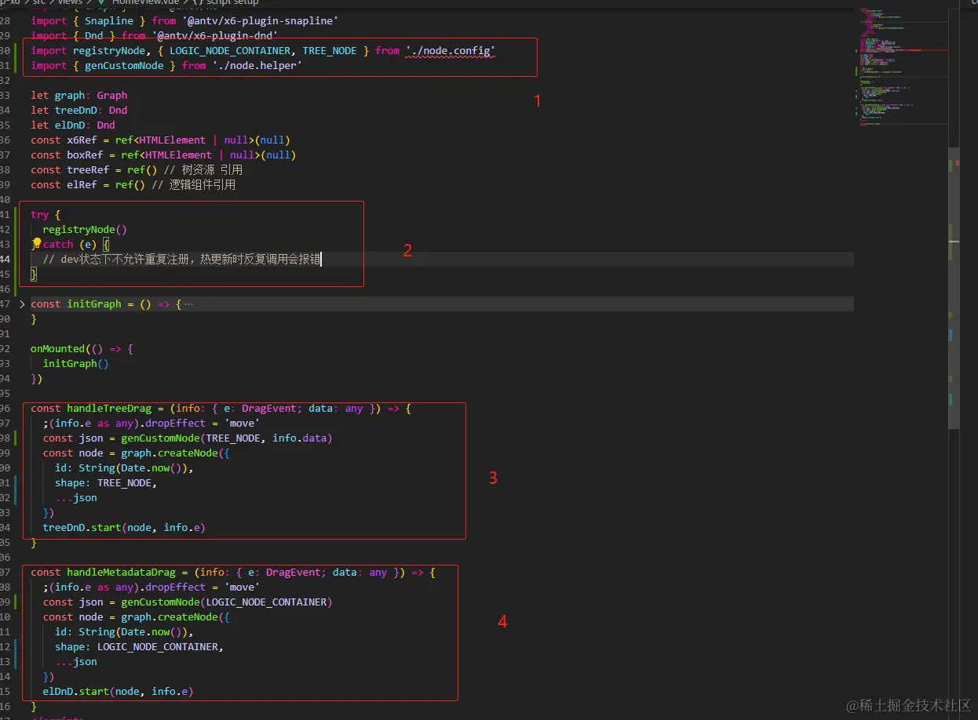
Task: Click the yellow lightbulb quick-fix icon
Action: (x=37, y=243)
